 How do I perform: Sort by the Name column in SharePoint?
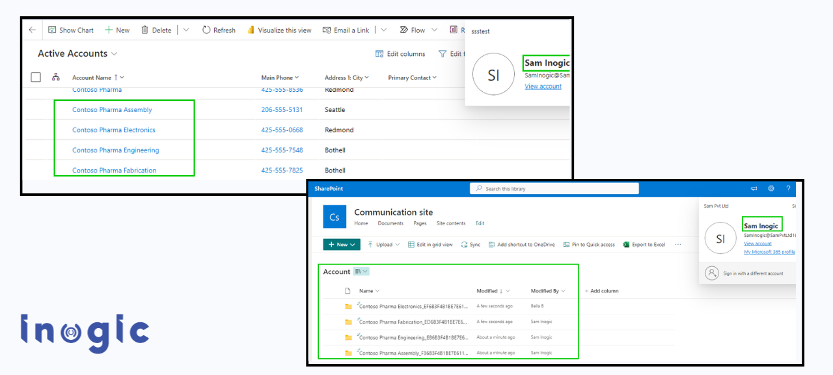[369, 291]
